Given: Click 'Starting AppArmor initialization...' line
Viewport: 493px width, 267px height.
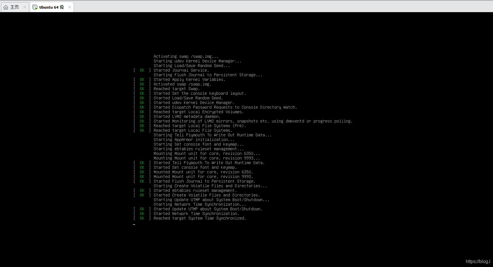Looking at the screenshot, I should click(194, 140).
